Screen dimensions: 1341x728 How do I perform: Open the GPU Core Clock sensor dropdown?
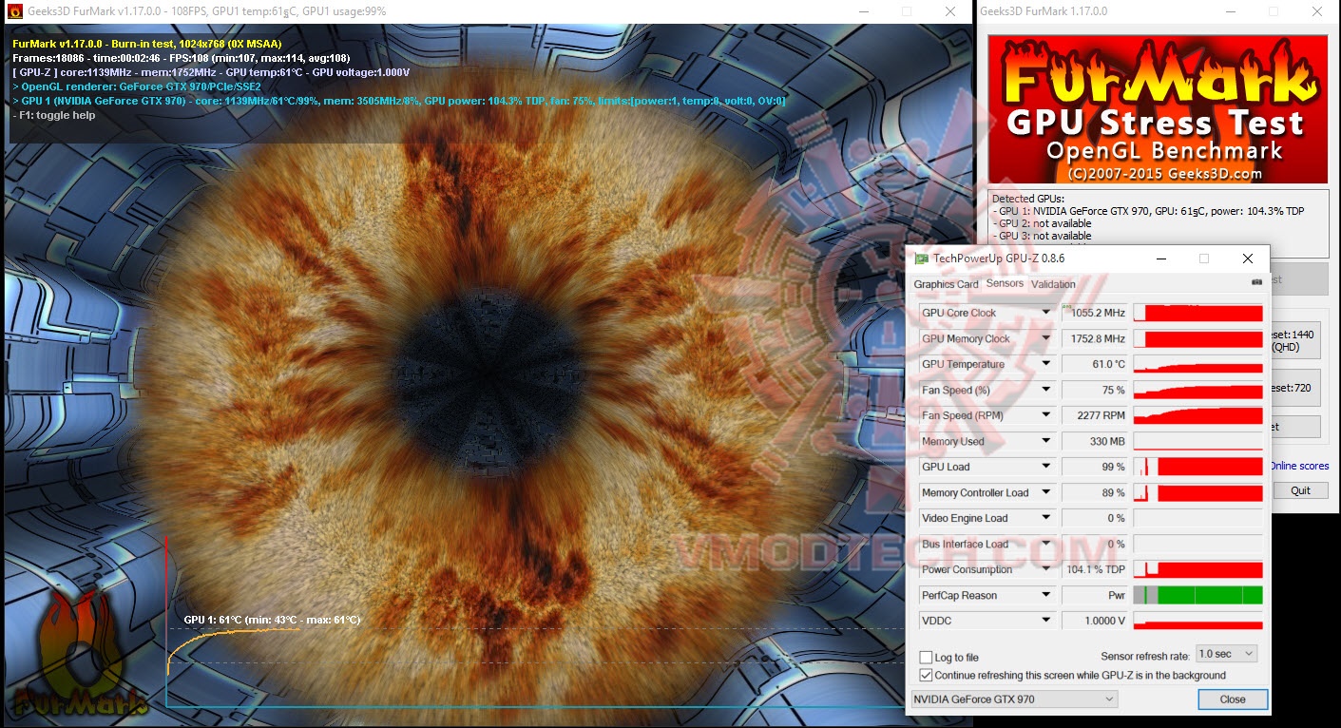(1046, 313)
